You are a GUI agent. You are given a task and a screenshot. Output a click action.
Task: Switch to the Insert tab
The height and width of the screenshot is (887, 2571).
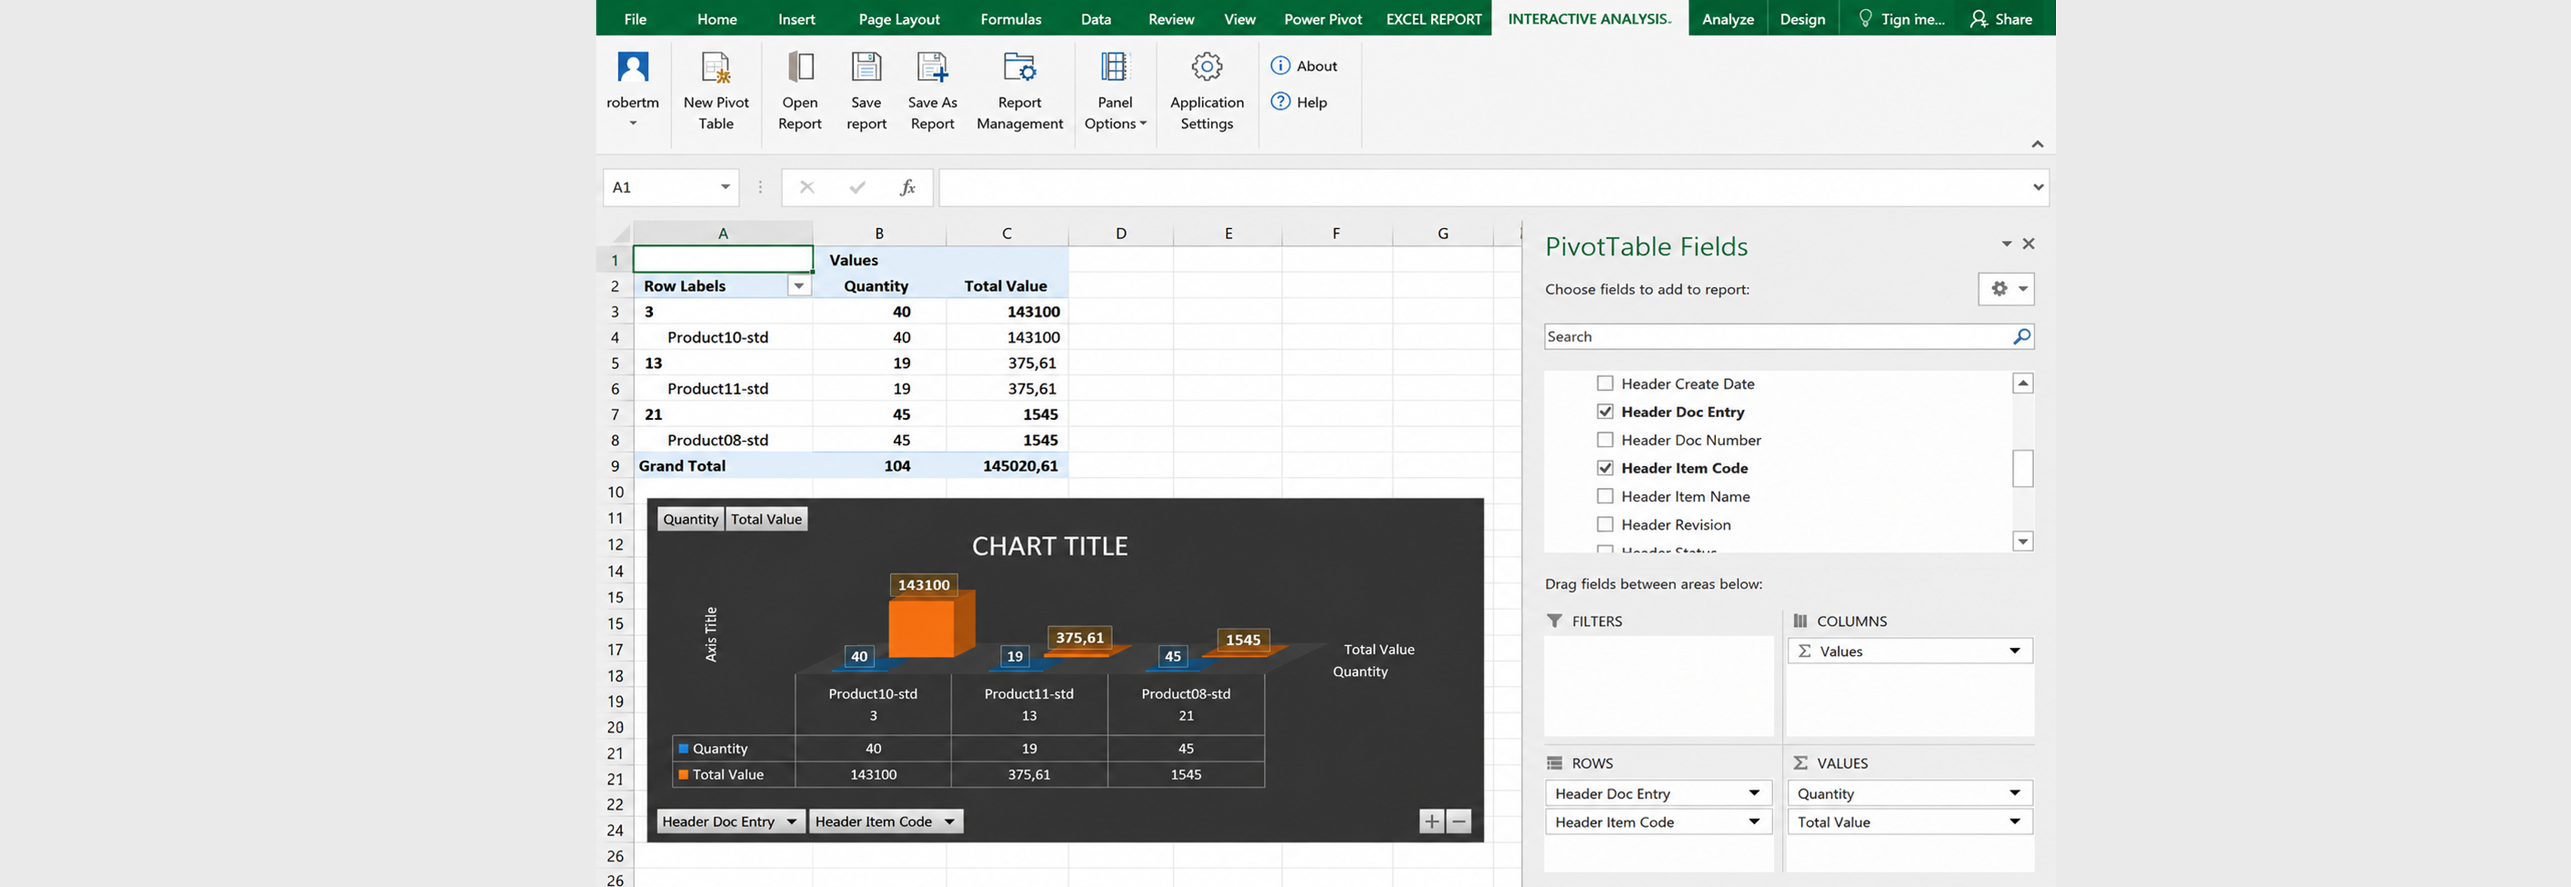coord(796,19)
